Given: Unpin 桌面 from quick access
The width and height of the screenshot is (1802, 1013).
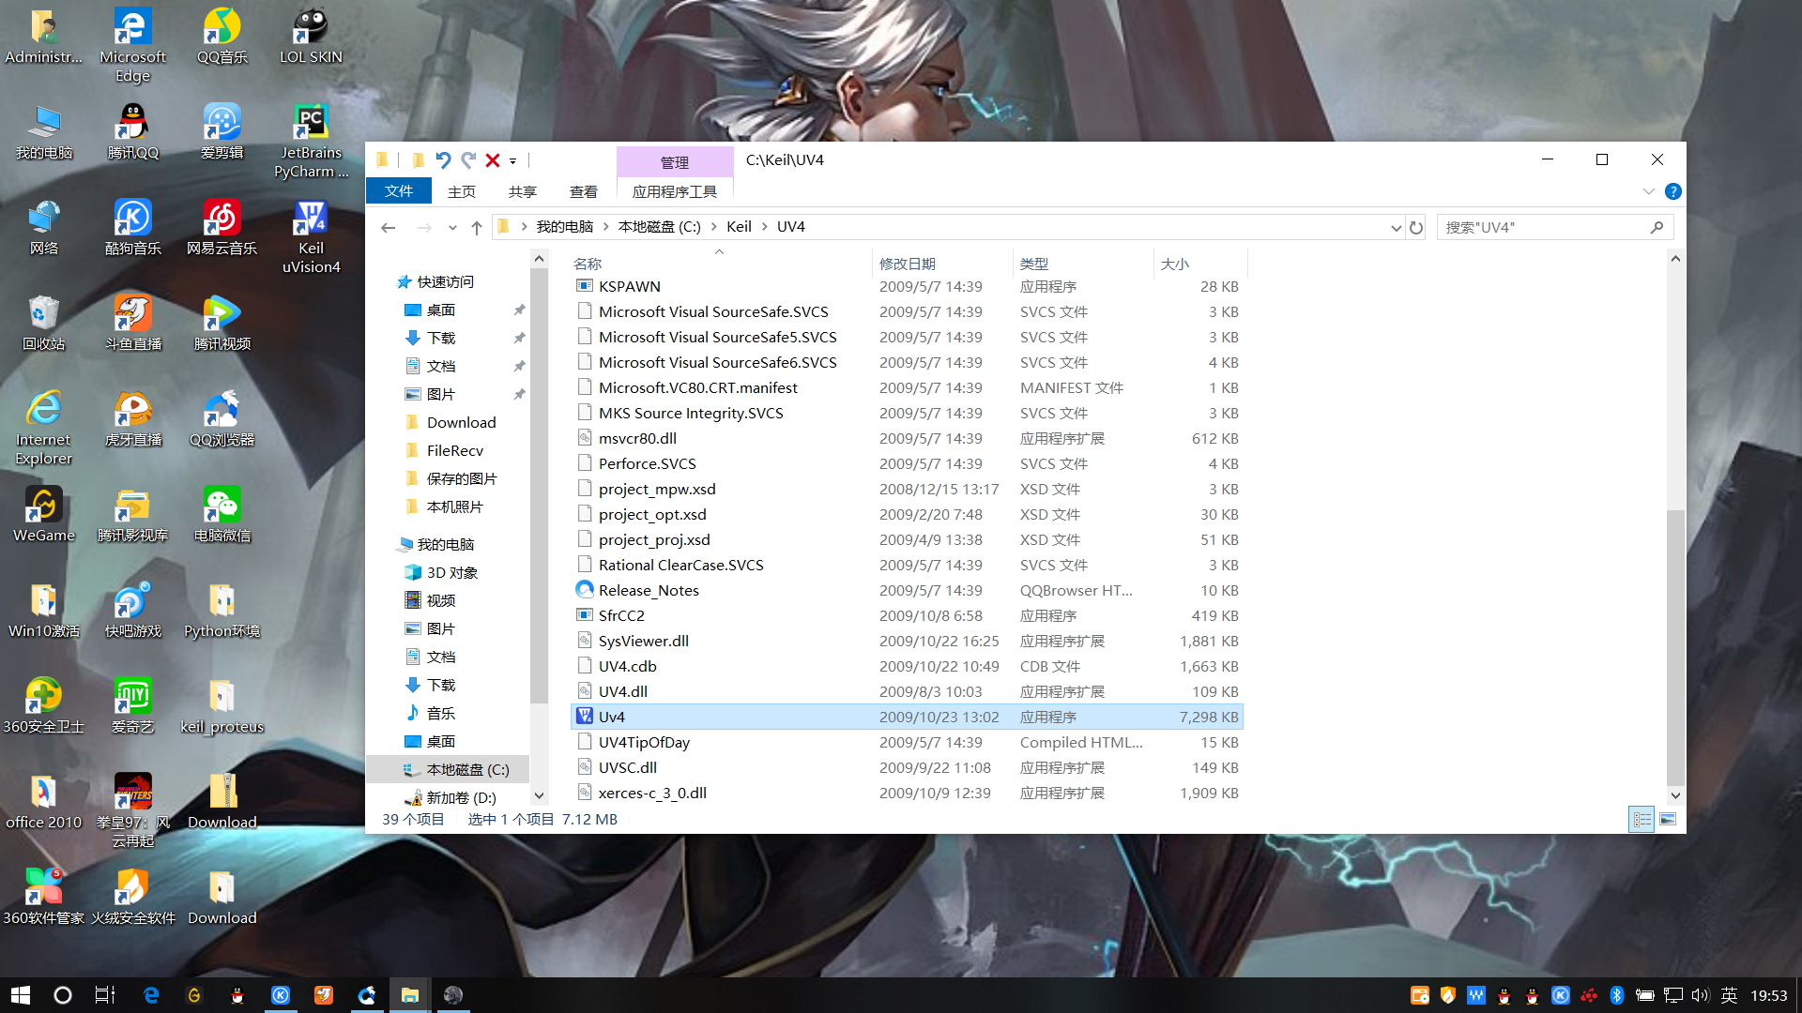Looking at the screenshot, I should tap(519, 310).
